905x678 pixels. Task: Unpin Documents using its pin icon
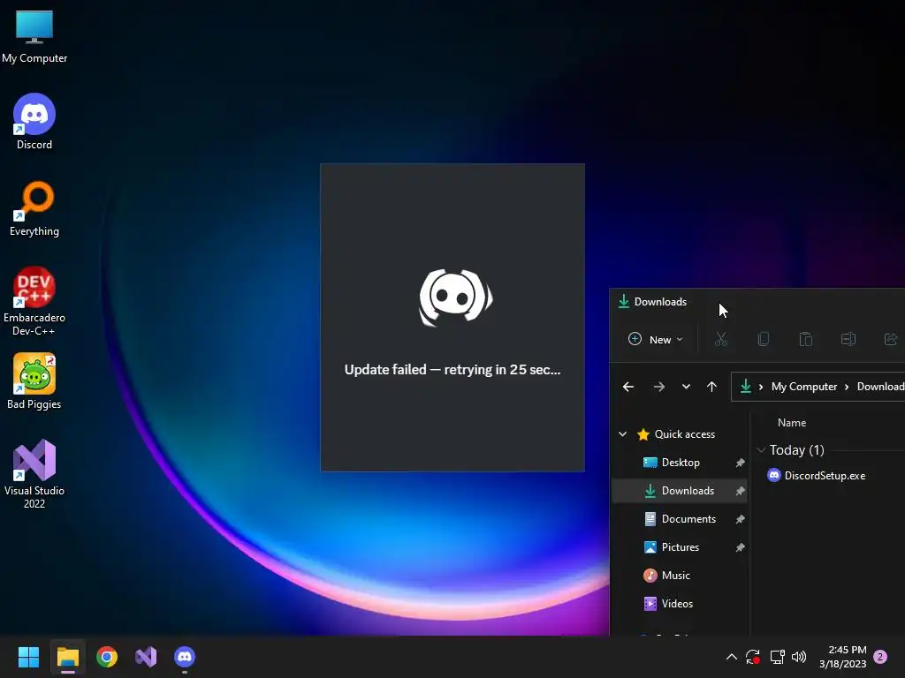740,519
